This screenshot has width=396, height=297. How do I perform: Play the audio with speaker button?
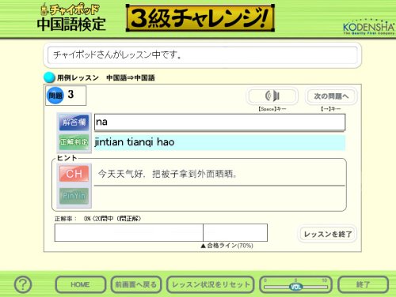272,96
